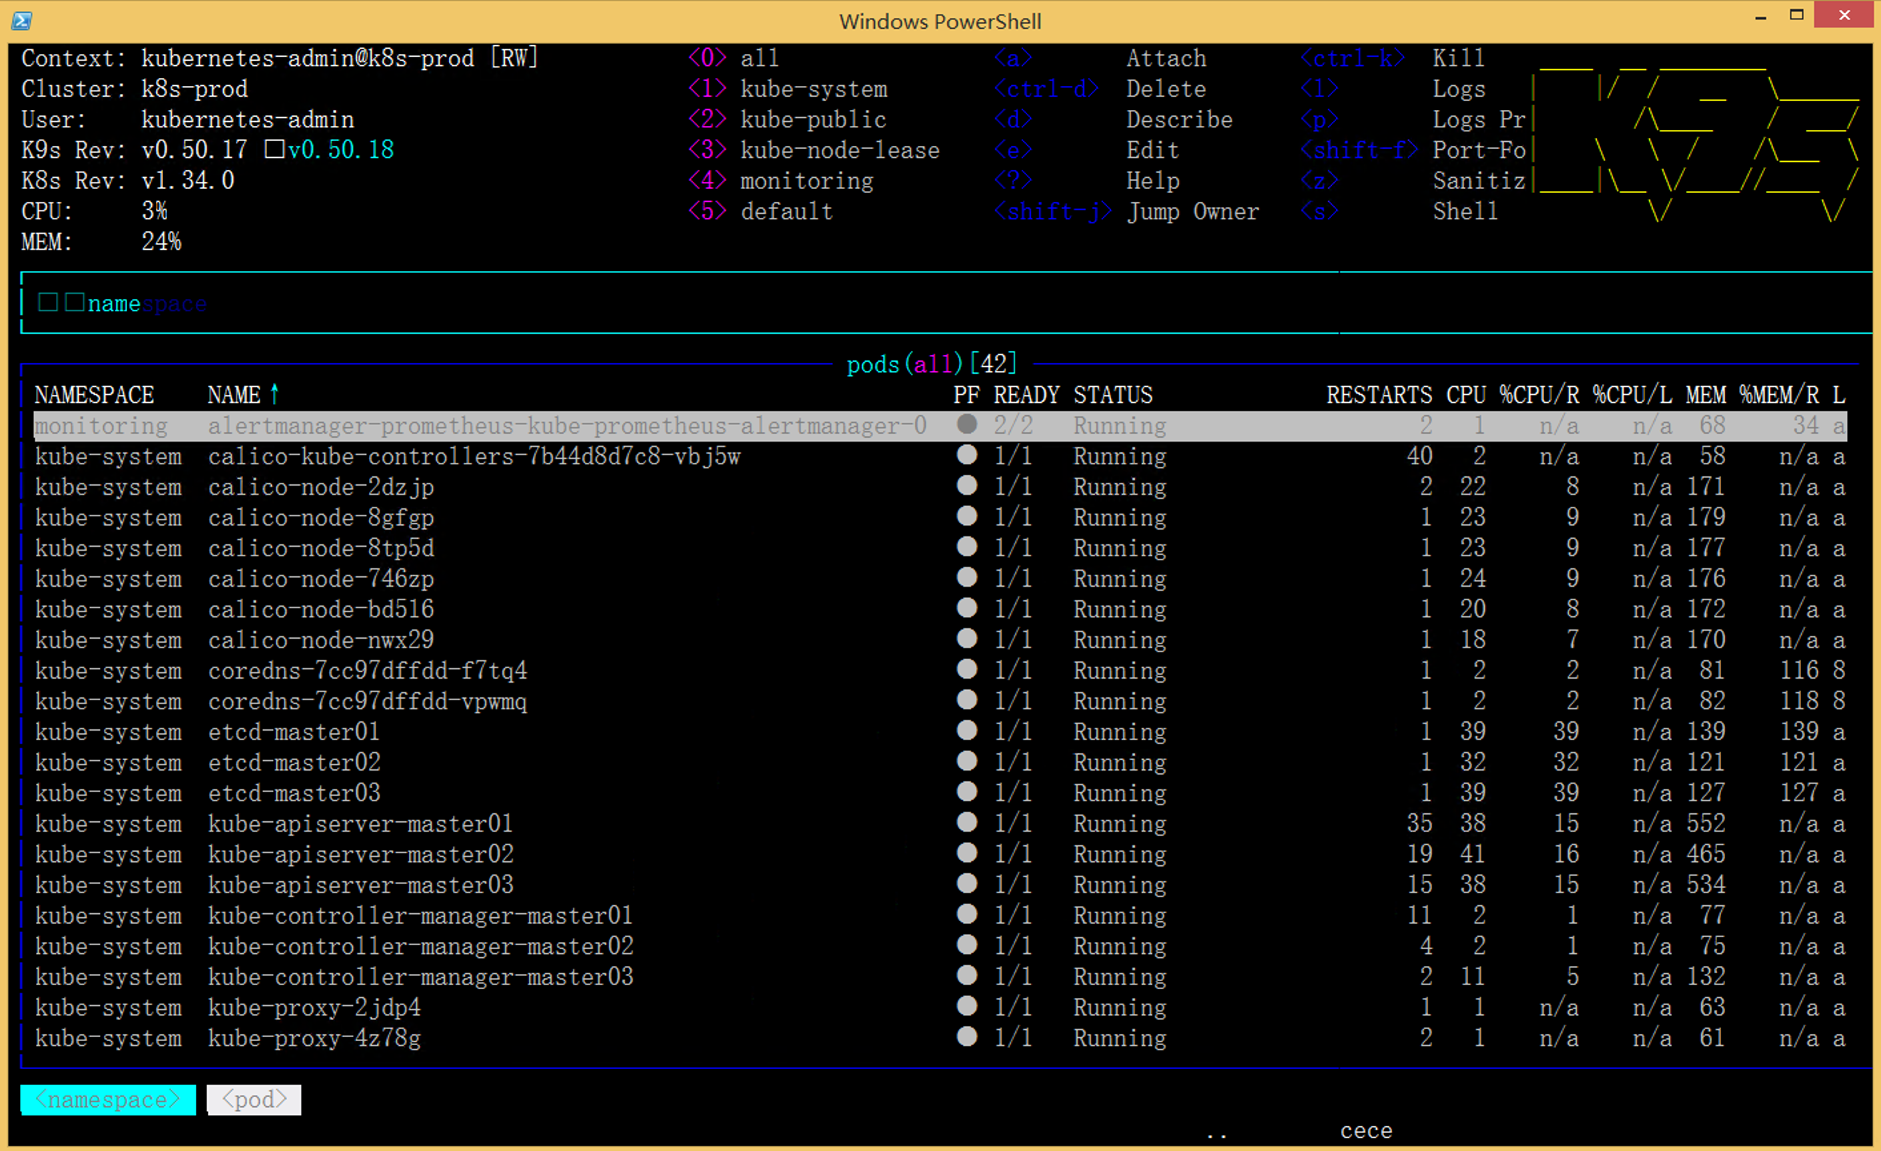Screen dimensions: 1881x1151
Task: Click port-forward dot for kube-apiserver-master01
Action: [966, 822]
